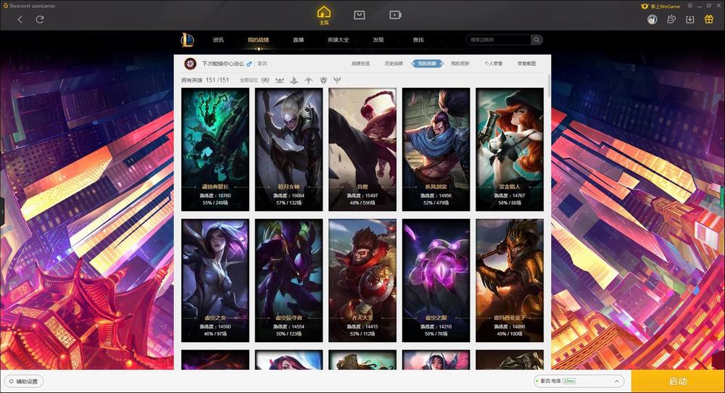Screen dimensions: 725x393
Task: Click the refresh page icon
Action: (40, 20)
